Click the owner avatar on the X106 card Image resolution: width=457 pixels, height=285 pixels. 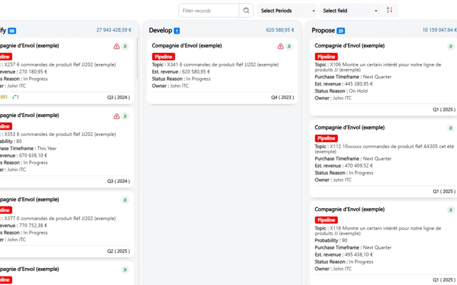[x=451, y=46]
